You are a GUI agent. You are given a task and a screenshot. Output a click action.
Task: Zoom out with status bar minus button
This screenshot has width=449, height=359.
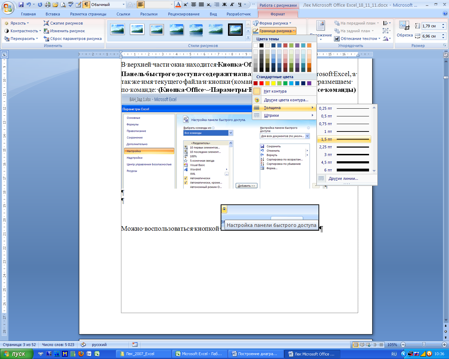[403, 345]
